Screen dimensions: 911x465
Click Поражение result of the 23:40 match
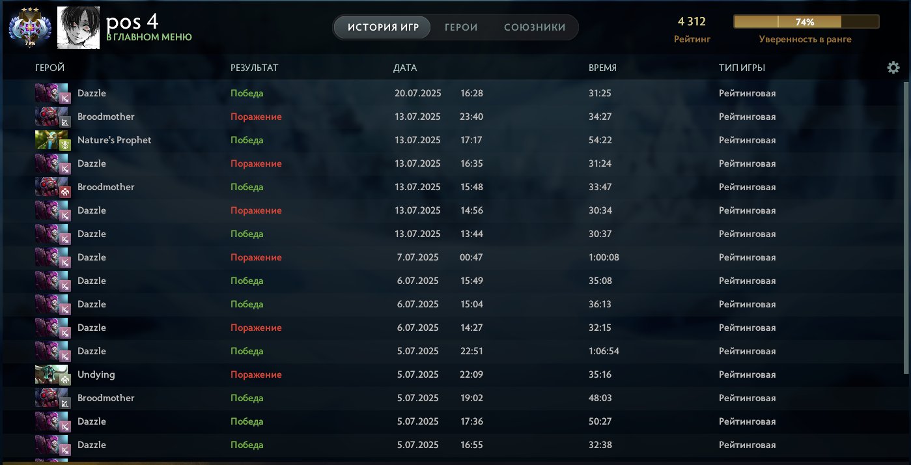[x=256, y=117]
